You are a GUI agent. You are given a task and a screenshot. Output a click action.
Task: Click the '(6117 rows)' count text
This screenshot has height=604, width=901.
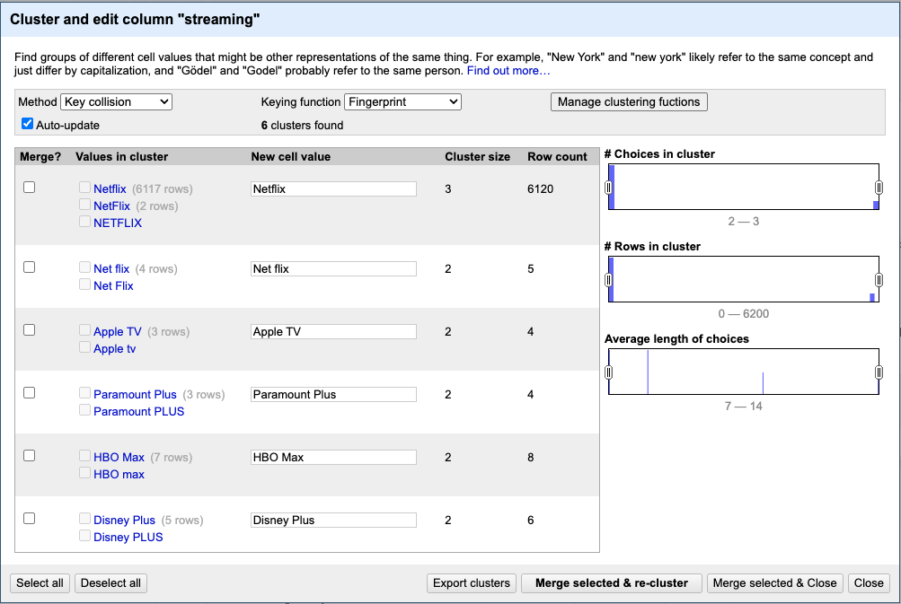click(x=163, y=188)
